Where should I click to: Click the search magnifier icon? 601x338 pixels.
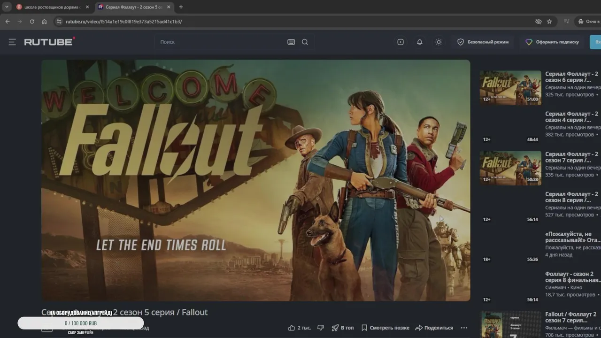pyautogui.click(x=305, y=42)
